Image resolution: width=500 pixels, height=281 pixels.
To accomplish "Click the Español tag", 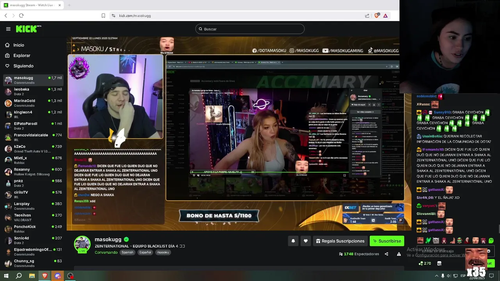I will point(145,252).
